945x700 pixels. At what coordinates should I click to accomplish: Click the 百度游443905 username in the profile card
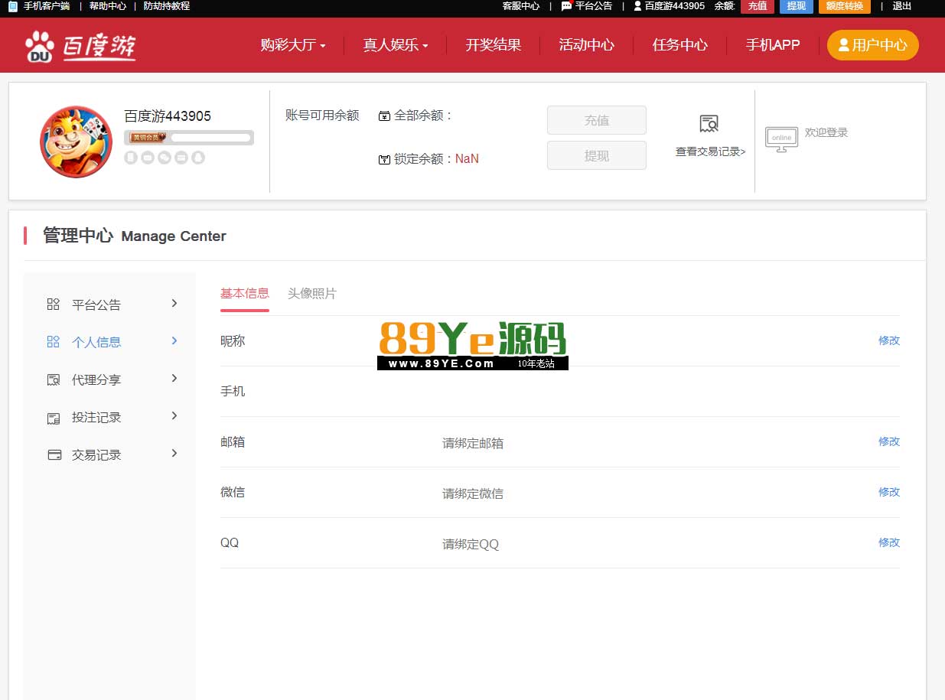[x=168, y=116]
